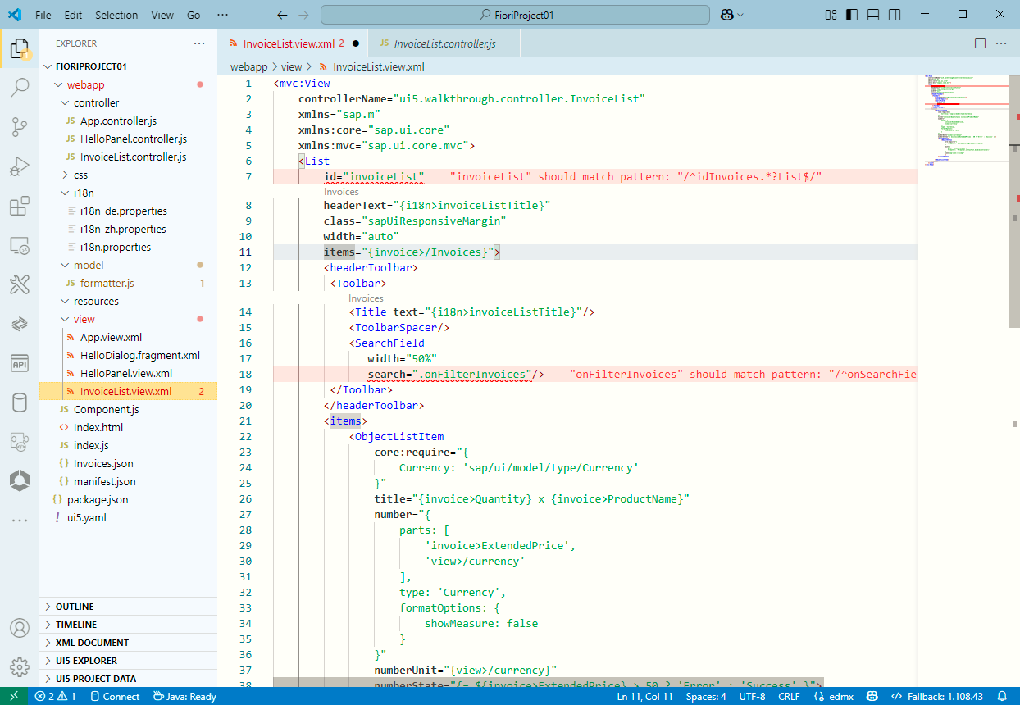Split the editor to the right
Image resolution: width=1020 pixels, height=705 pixels.
click(x=980, y=43)
